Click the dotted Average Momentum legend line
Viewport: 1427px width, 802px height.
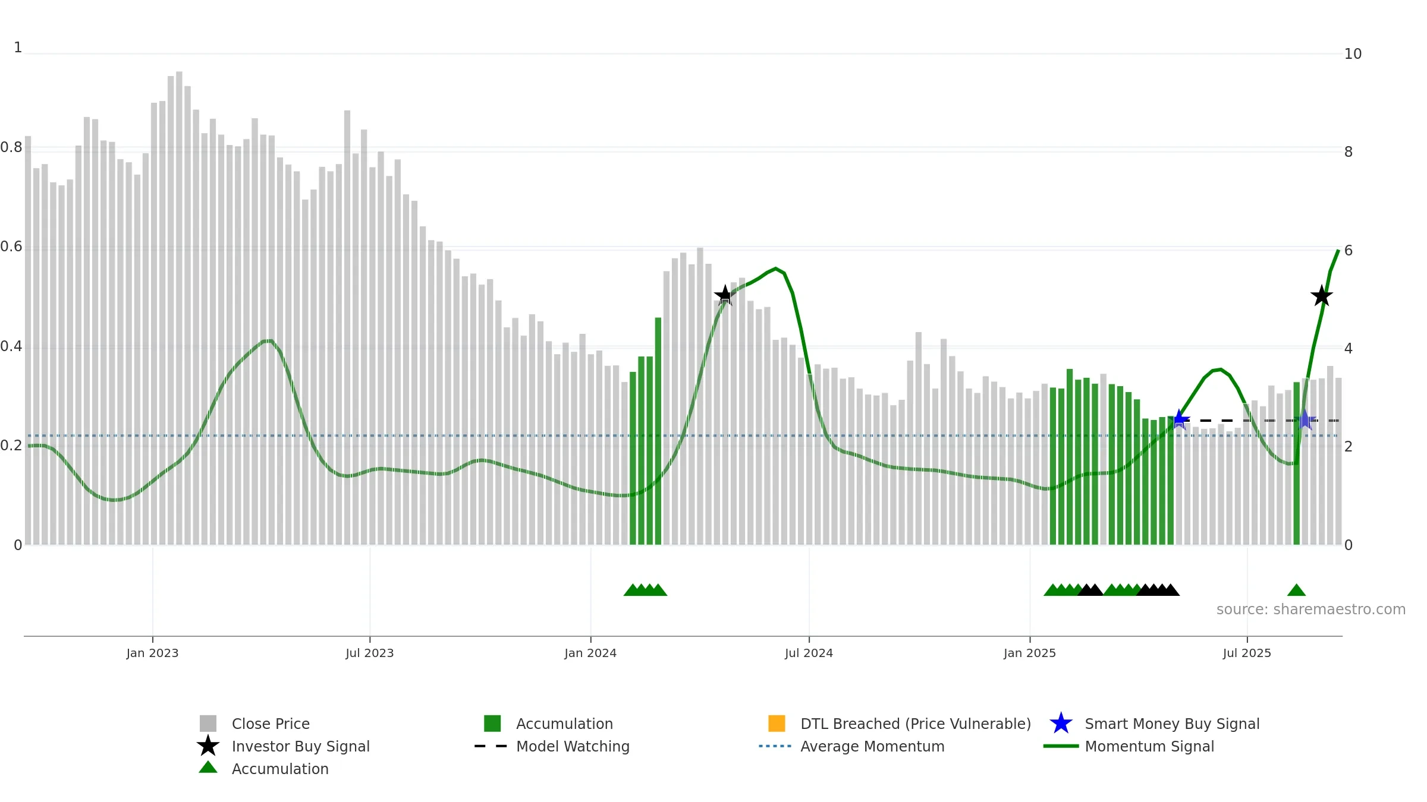tap(775, 746)
